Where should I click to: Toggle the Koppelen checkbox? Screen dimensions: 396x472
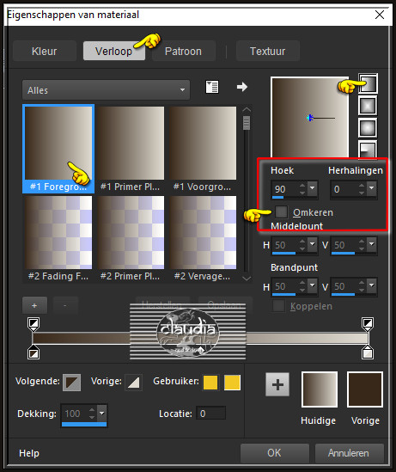click(x=278, y=306)
